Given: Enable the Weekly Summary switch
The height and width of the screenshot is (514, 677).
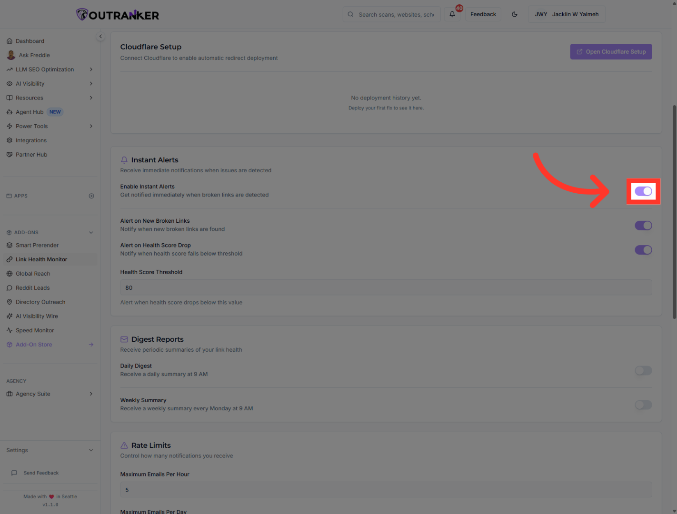Looking at the screenshot, I should pos(643,405).
